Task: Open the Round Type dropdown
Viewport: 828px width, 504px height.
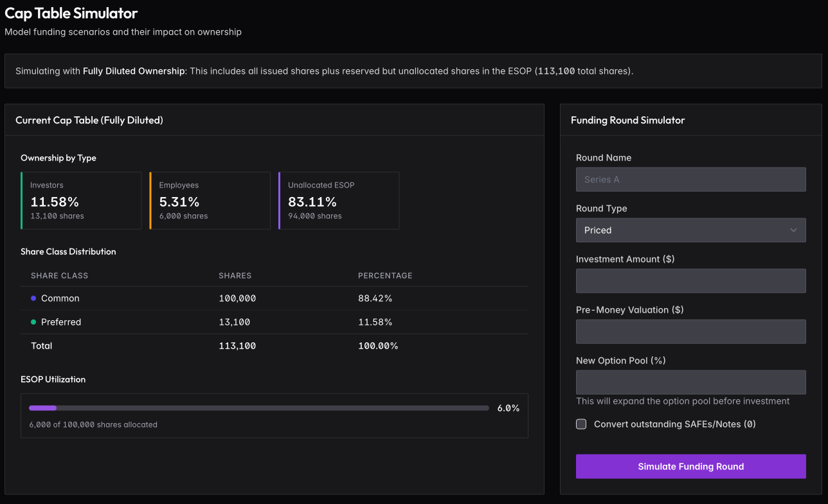Action: (x=690, y=230)
